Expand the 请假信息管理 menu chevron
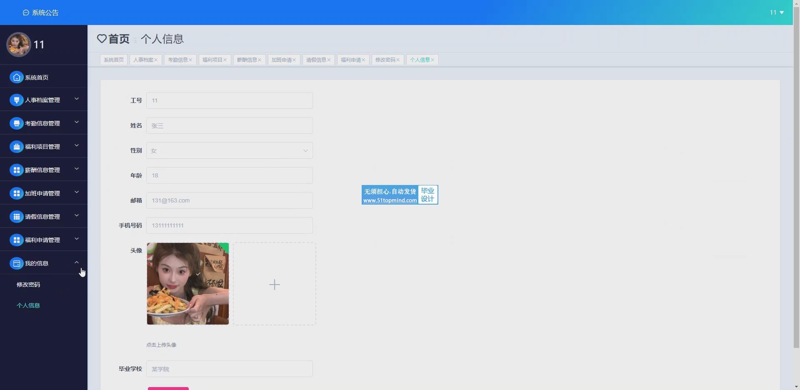 coord(77,215)
